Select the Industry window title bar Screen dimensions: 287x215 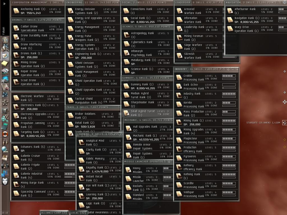tap(207, 69)
